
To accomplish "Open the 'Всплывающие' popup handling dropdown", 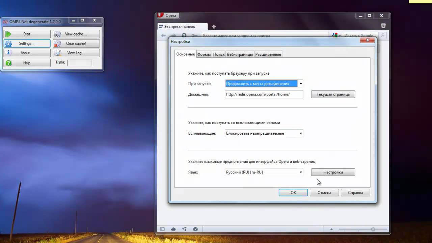I will 264,133.
